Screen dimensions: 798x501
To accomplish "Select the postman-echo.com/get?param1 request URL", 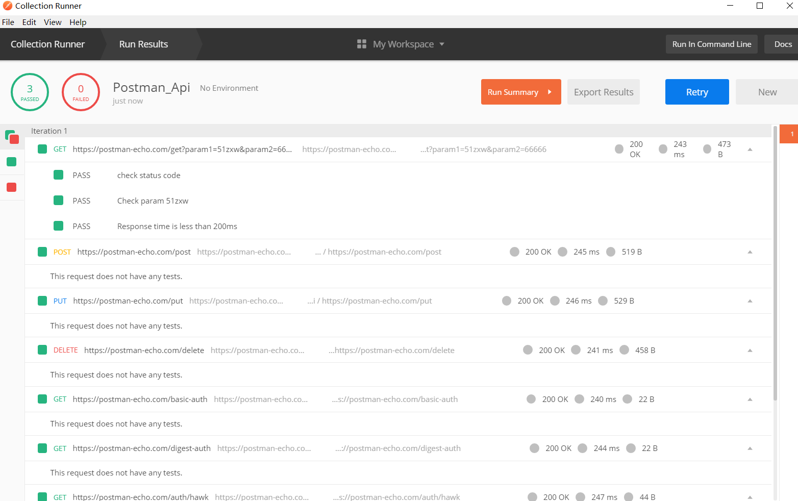I will 182,149.
